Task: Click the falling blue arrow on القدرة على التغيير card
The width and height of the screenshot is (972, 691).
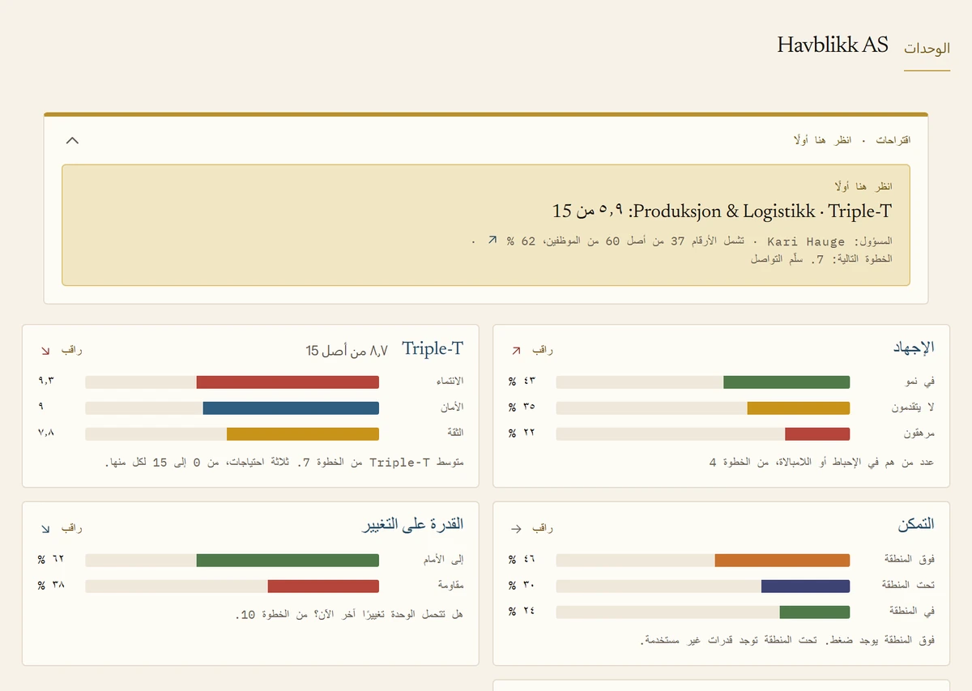Action: coord(45,529)
